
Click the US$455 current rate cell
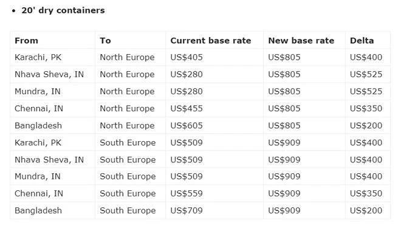[x=187, y=108]
